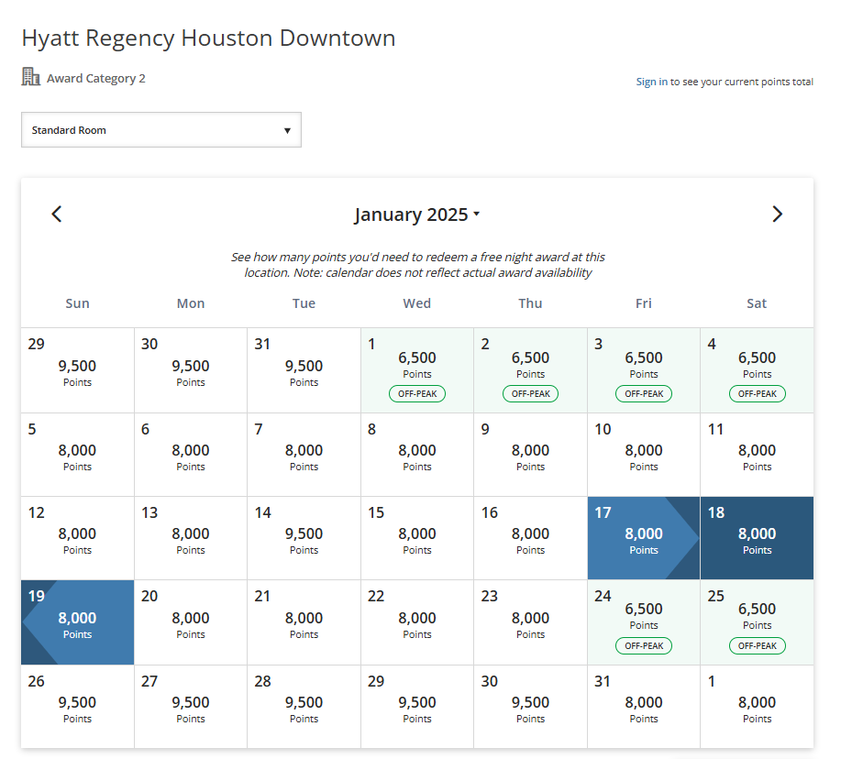
Task: Click Award Category 2 text
Action: click(96, 79)
